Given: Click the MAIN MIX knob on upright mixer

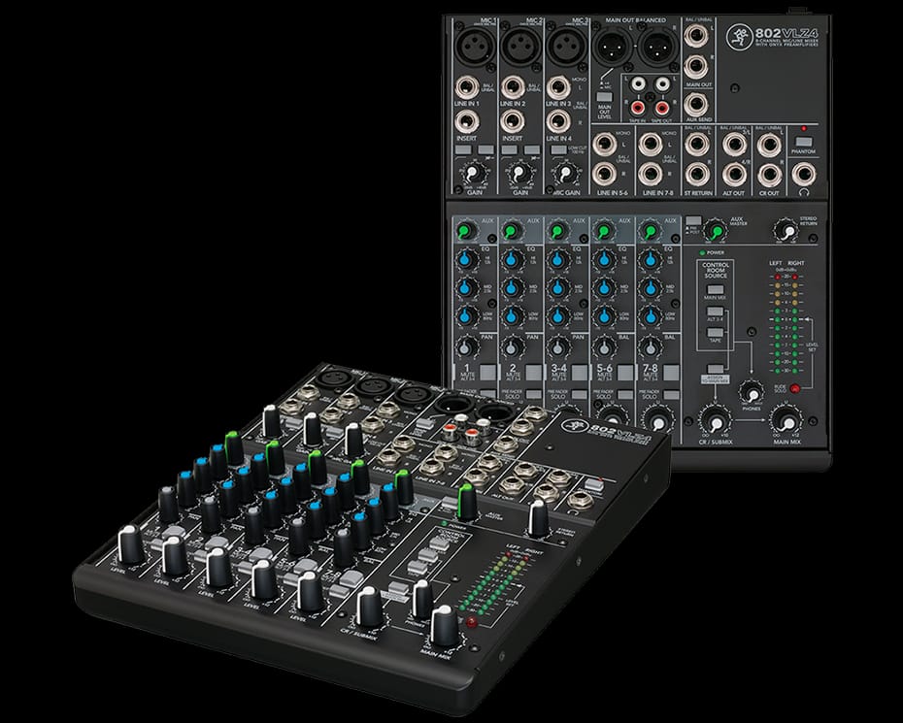Looking at the screenshot, I should [786, 422].
